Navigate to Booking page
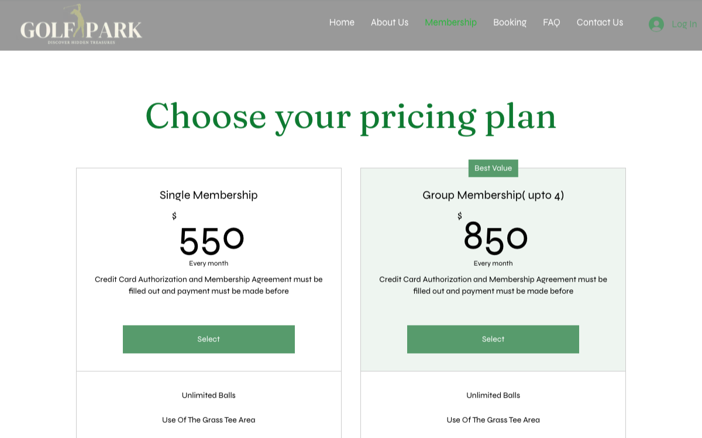This screenshot has height=438, width=702. pos(510,22)
